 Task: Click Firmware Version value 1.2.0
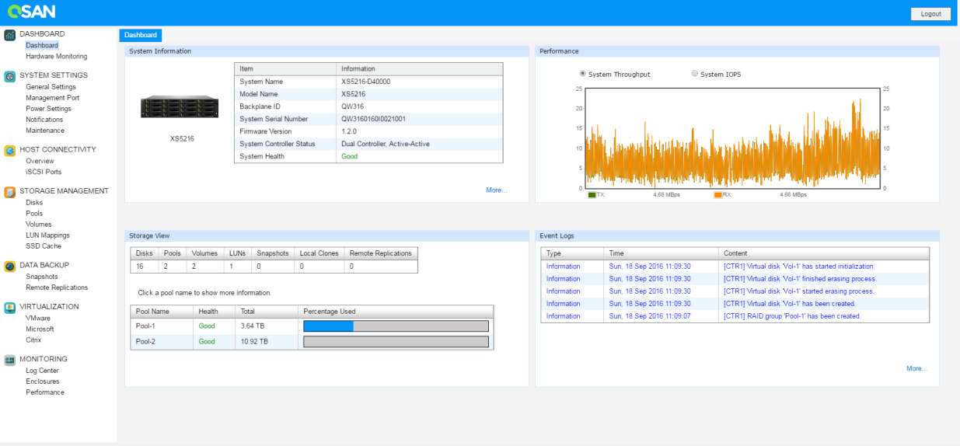349,131
